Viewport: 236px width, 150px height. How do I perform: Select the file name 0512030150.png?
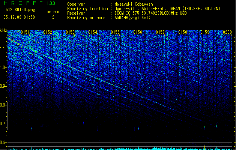point(19,10)
